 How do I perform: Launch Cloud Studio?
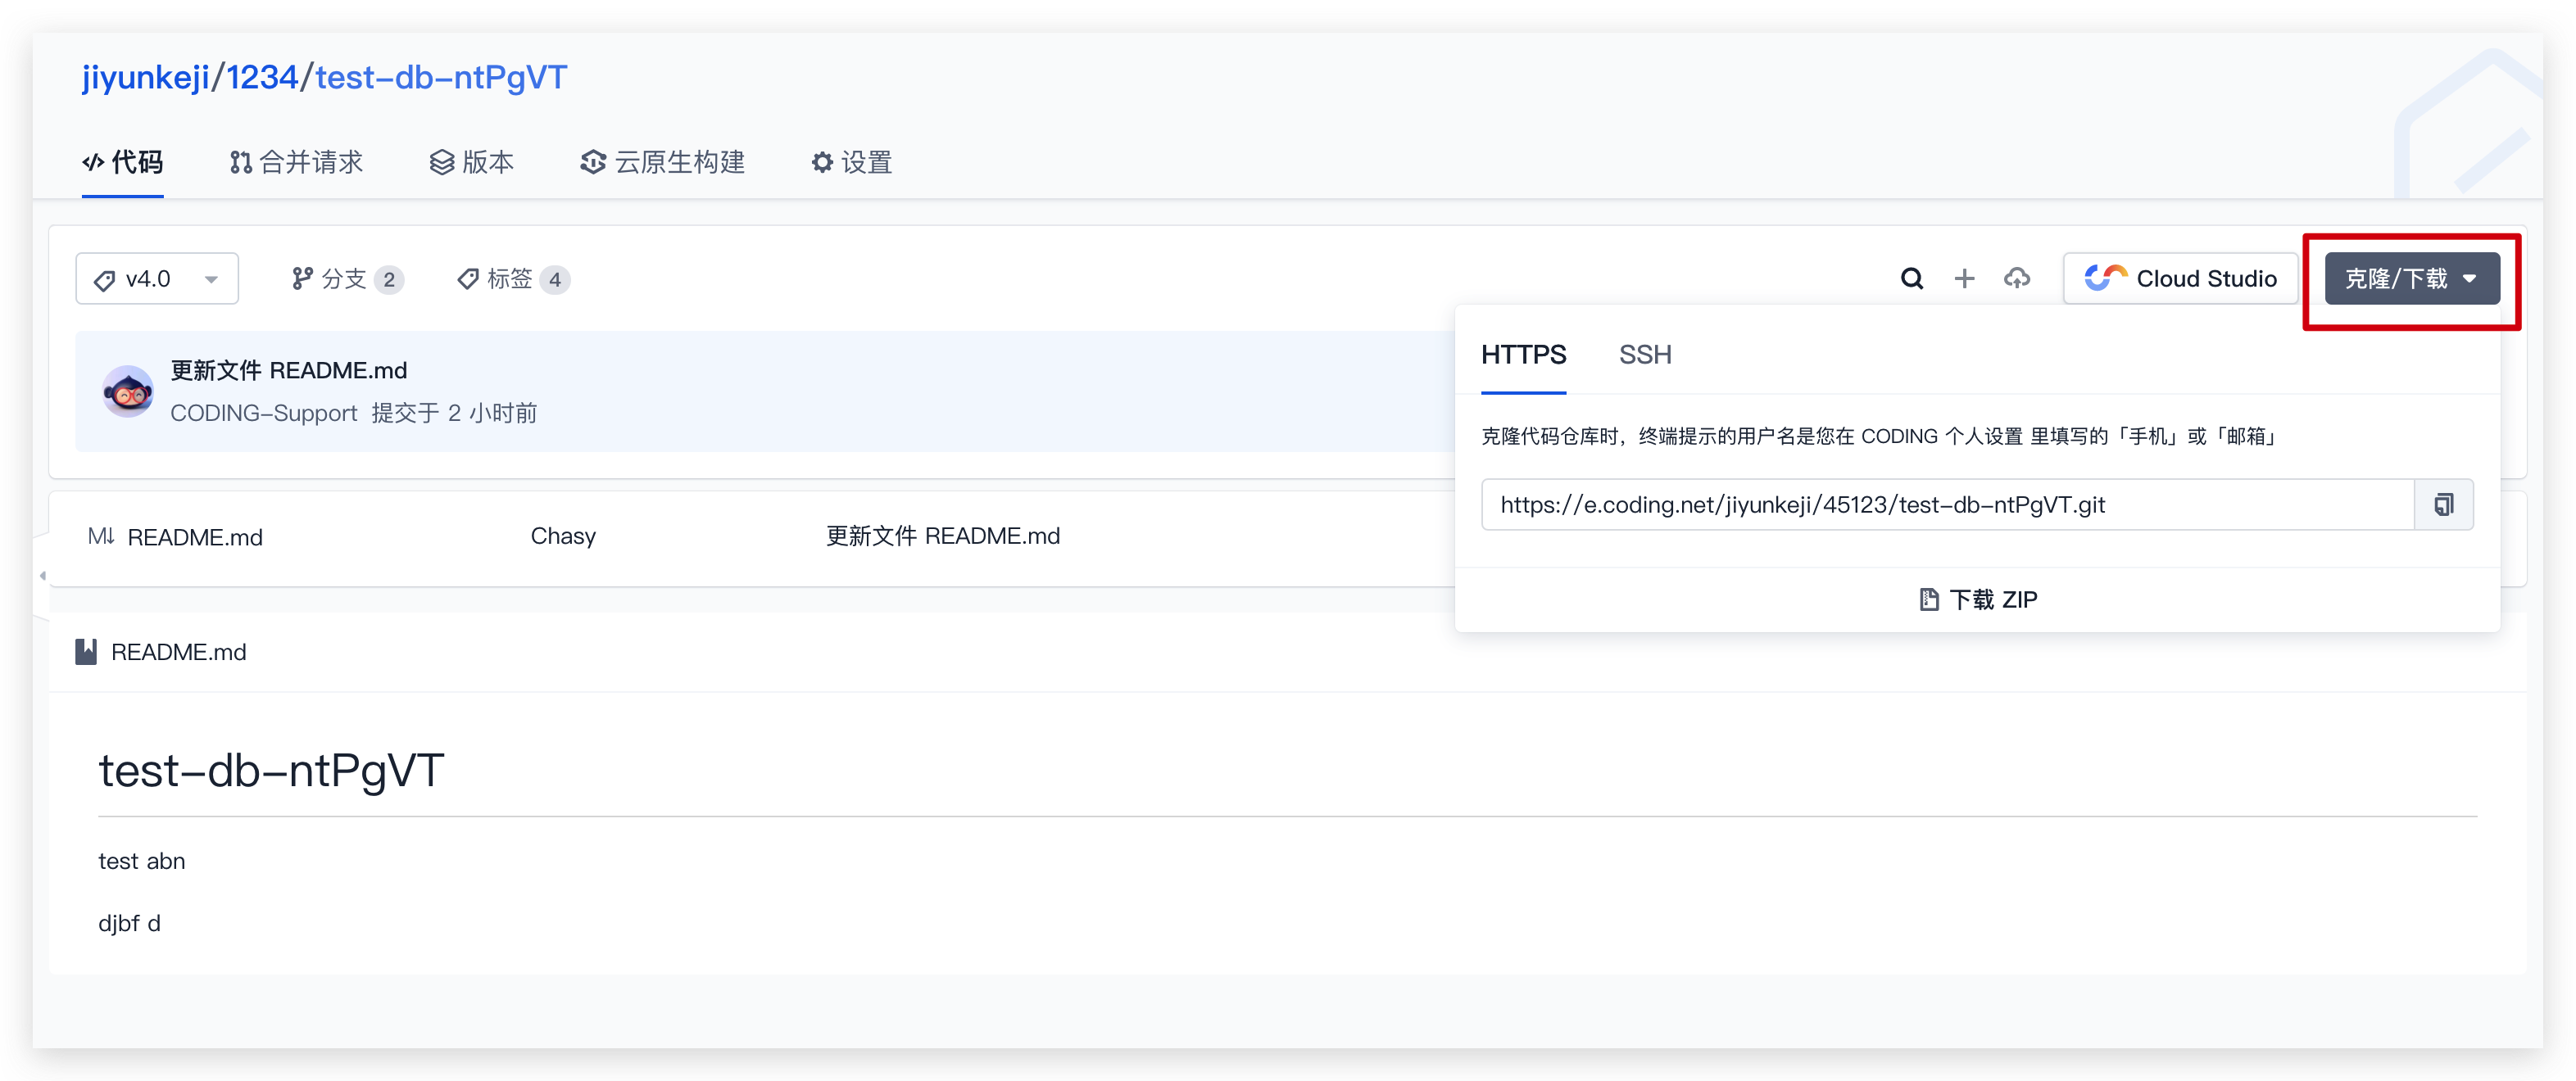pos(2180,278)
